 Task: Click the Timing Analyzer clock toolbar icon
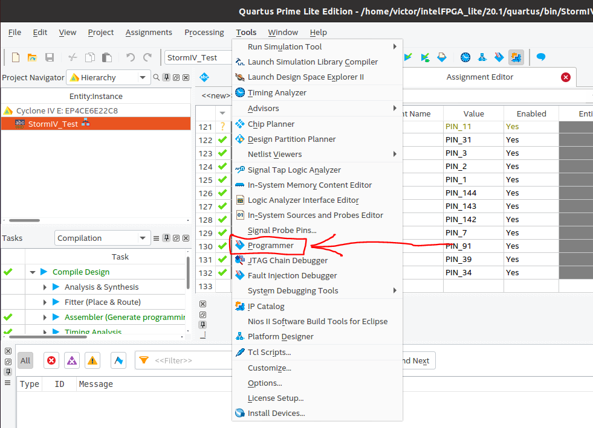[x=465, y=57]
